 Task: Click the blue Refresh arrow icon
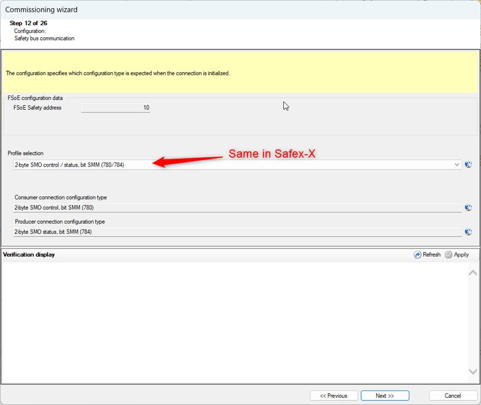(x=418, y=255)
